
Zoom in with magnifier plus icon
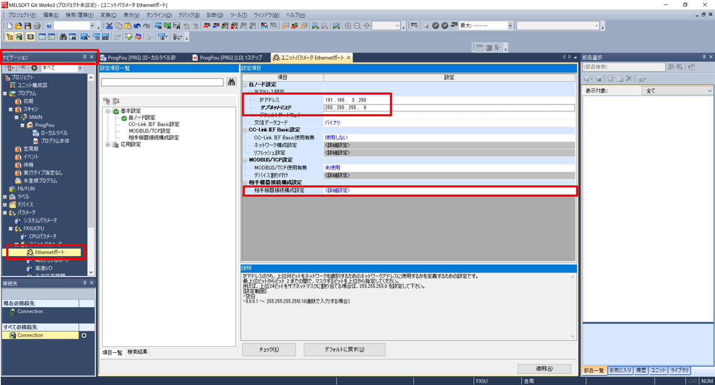coord(348,26)
